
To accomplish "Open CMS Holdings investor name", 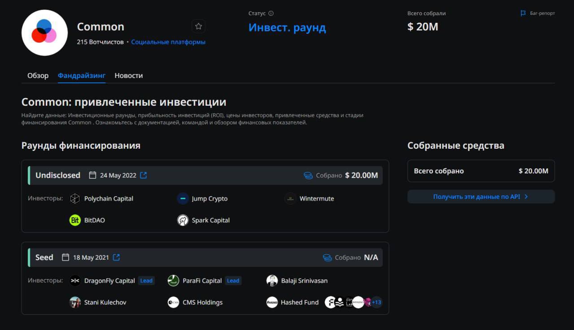I will (203, 302).
